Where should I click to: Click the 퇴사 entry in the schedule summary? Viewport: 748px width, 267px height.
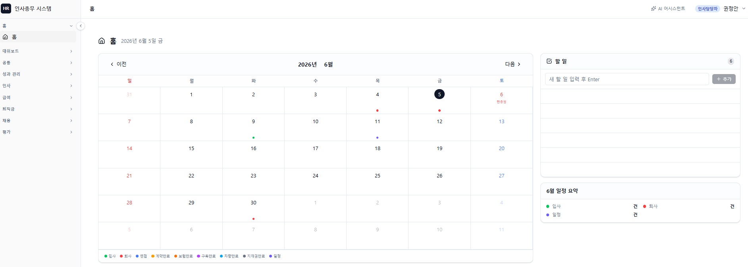688,206
